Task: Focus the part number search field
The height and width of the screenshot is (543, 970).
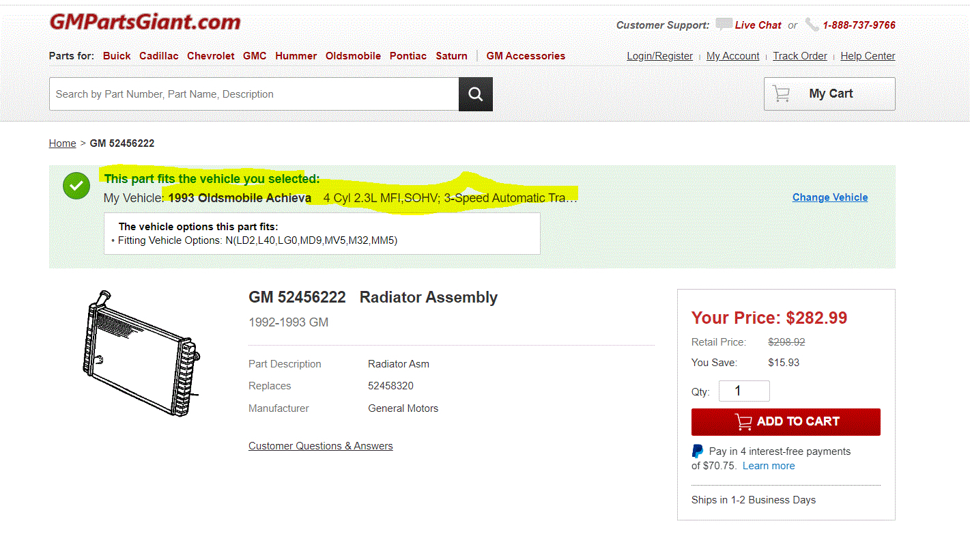Action: click(x=254, y=94)
